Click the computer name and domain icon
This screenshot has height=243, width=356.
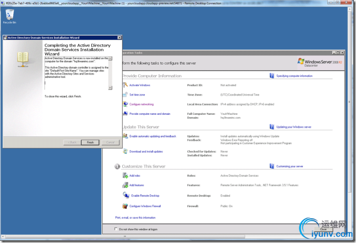[x=125, y=113]
